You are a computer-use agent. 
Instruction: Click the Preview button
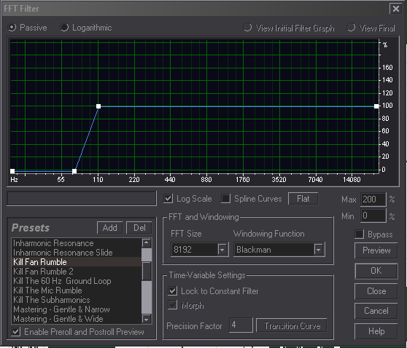376,250
